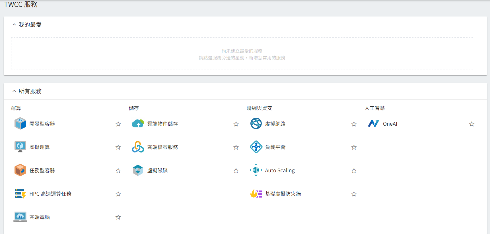The width and height of the screenshot is (490, 234).
Task: Select the 虛擬磁碟 label
Action: pos(157,171)
